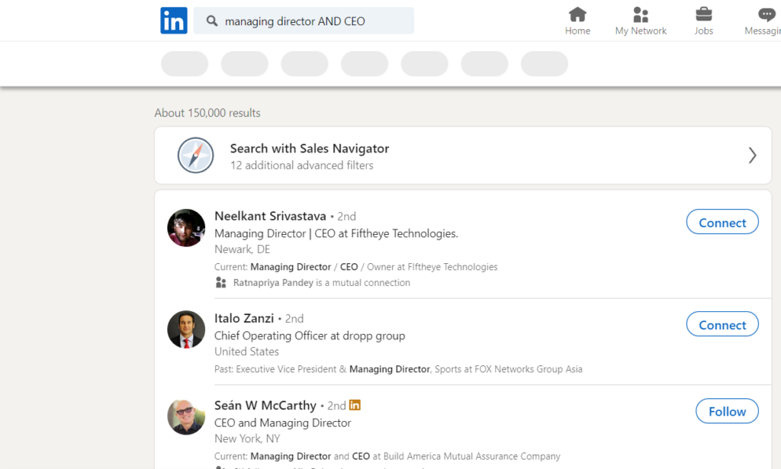Click 'CEO and Managing Director' headline
This screenshot has height=469, width=781.
click(282, 422)
